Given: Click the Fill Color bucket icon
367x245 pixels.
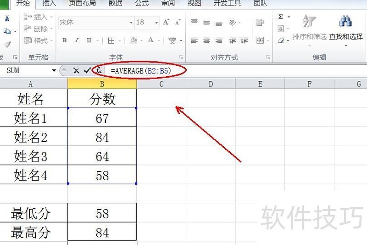Looking at the screenshot, I should [x=133, y=40].
